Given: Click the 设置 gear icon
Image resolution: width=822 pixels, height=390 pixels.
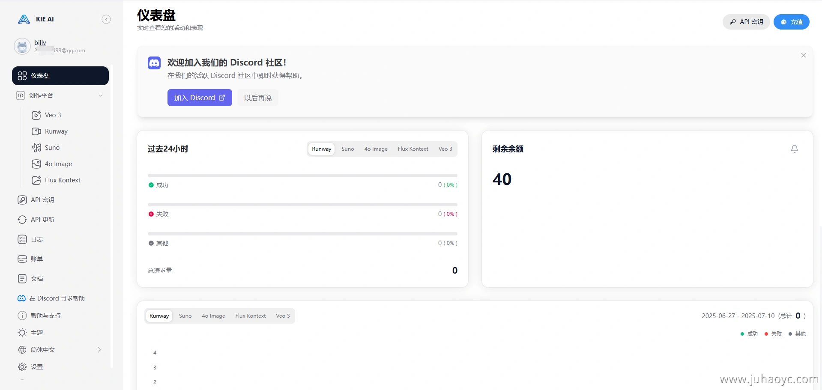Looking at the screenshot, I should click(x=22, y=367).
